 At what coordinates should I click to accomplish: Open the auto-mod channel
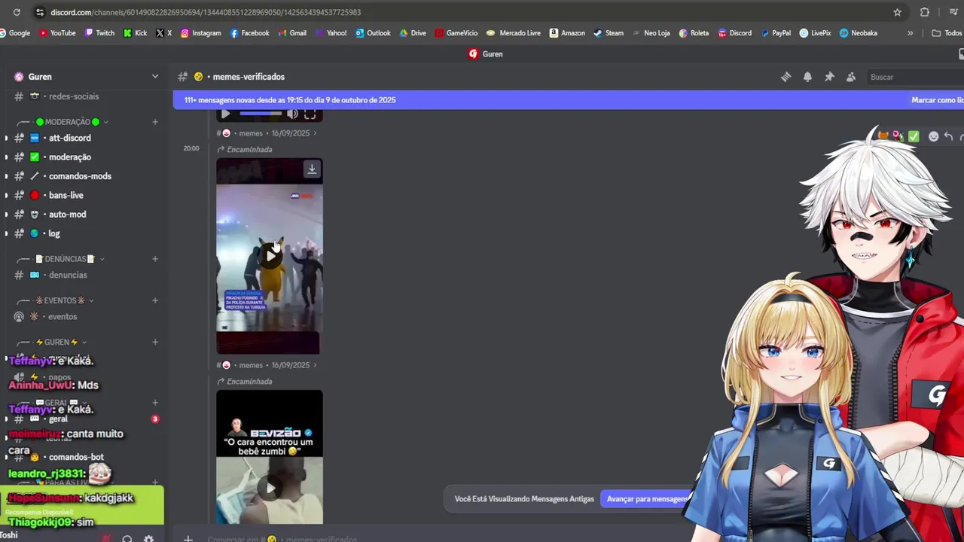[x=85, y=215]
